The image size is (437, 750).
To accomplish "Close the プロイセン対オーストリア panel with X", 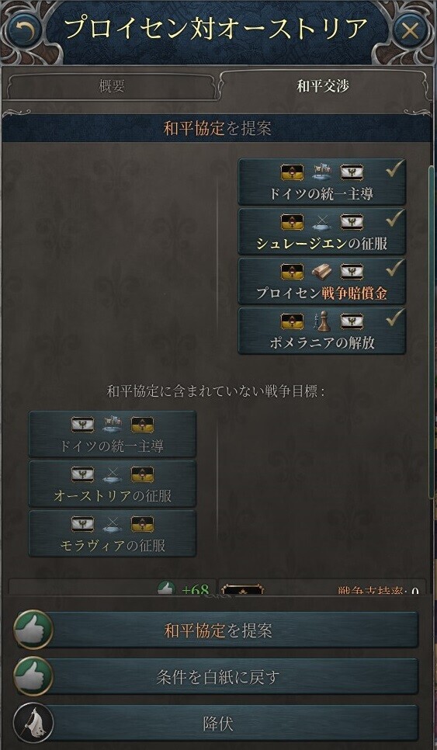I will [410, 30].
